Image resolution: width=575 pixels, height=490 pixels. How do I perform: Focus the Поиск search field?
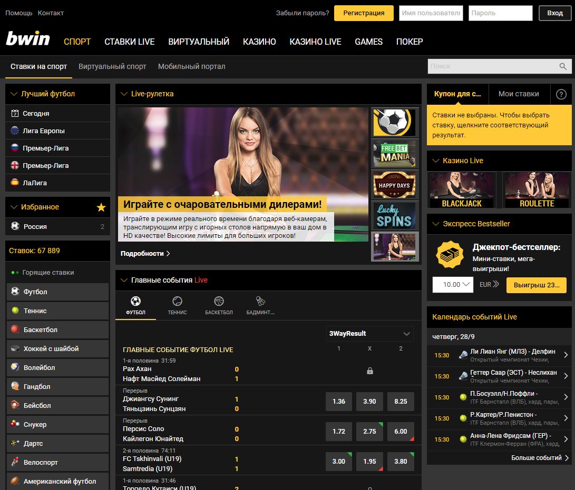(x=500, y=66)
